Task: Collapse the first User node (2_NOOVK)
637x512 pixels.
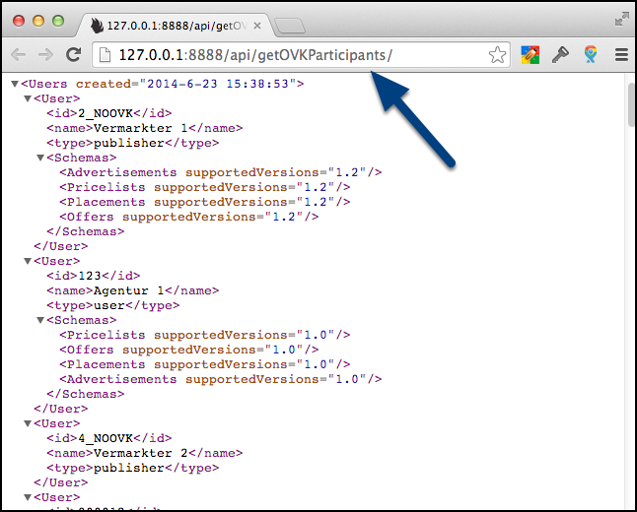Action: 28,98
